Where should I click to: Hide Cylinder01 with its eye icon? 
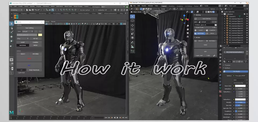click(247, 17)
